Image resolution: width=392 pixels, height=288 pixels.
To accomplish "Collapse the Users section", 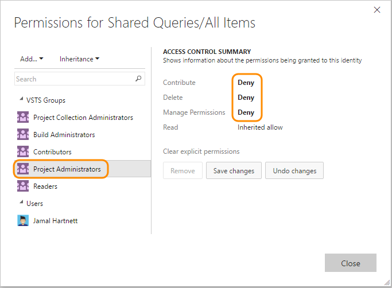I will (x=21, y=203).
